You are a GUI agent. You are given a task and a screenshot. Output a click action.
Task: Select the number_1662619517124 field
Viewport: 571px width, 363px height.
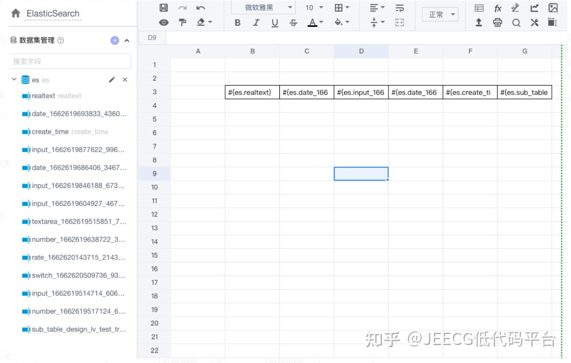click(73, 311)
